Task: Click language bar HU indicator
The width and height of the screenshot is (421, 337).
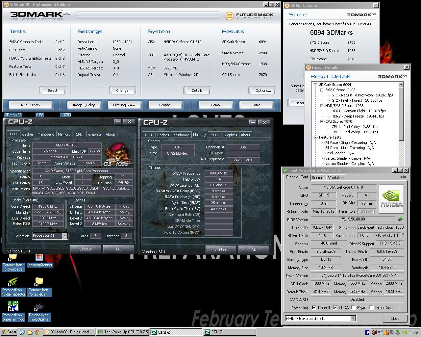Action: coord(367,332)
